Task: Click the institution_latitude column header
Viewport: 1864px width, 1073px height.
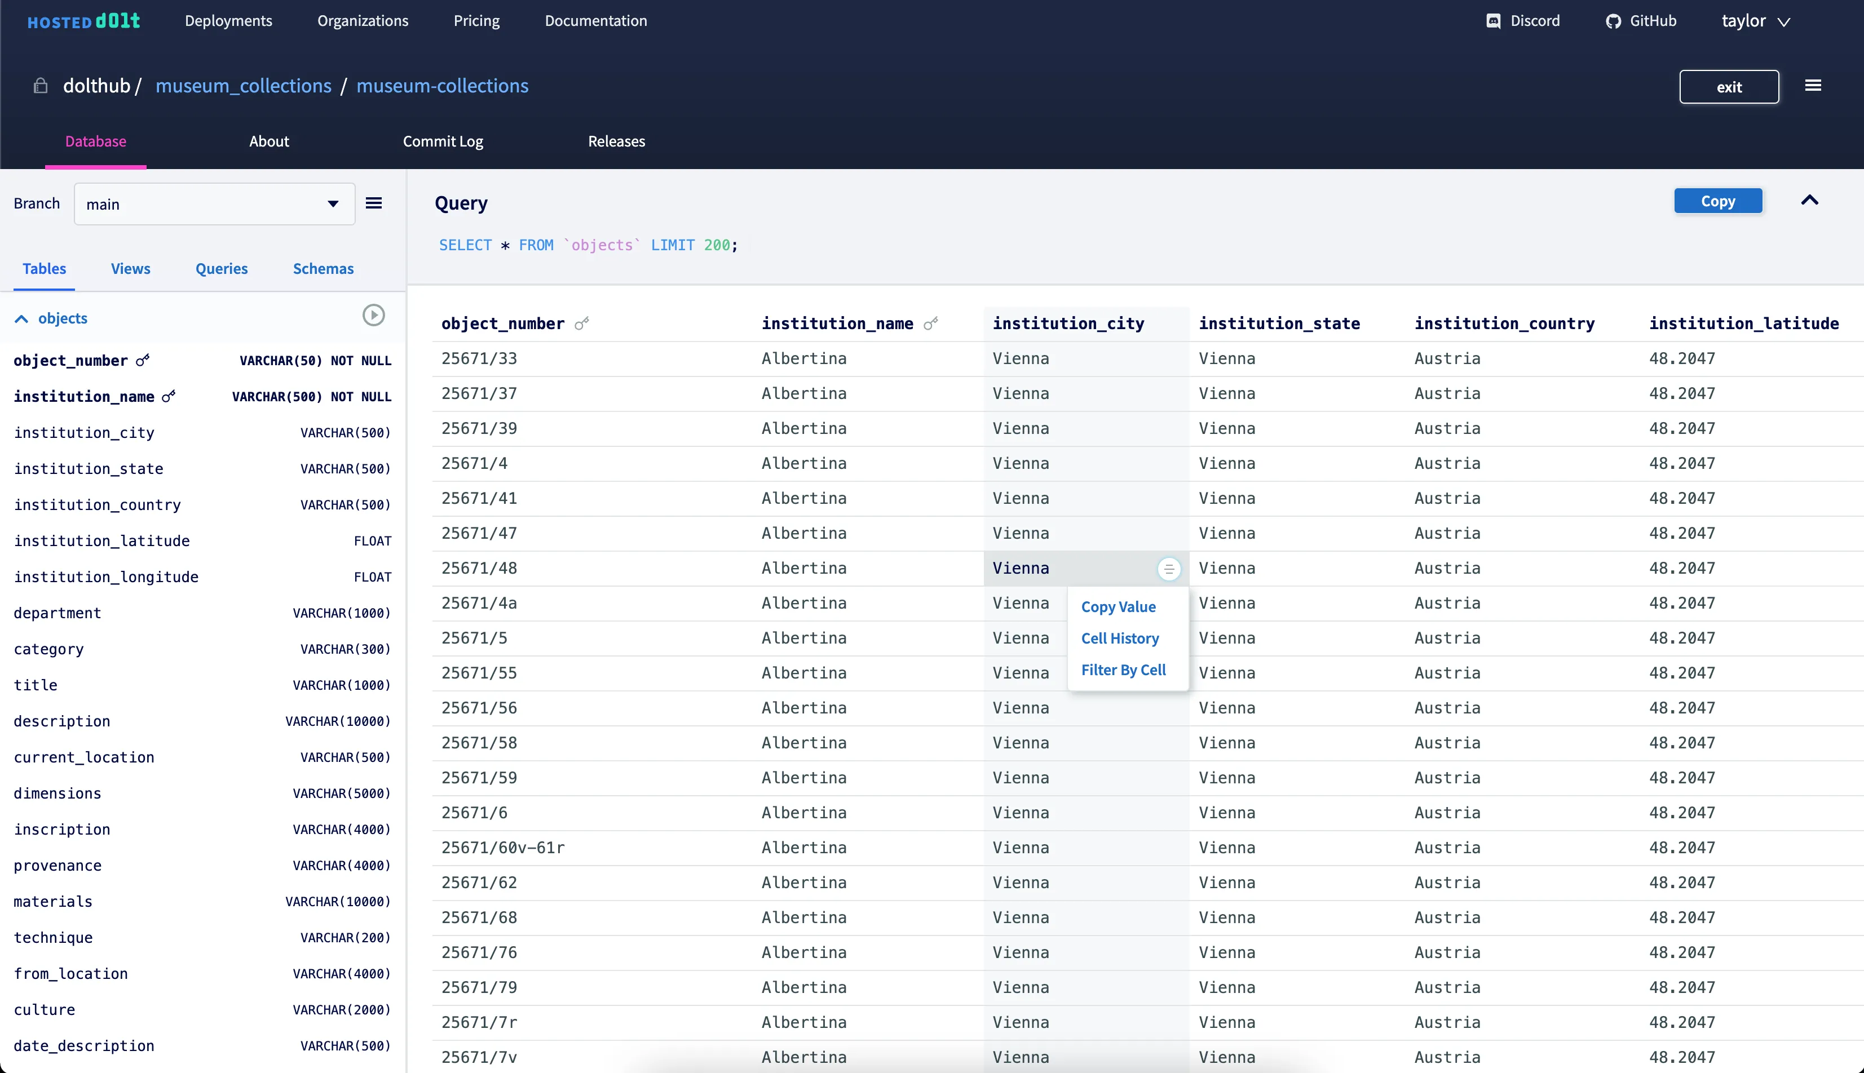Action: coord(1744,323)
